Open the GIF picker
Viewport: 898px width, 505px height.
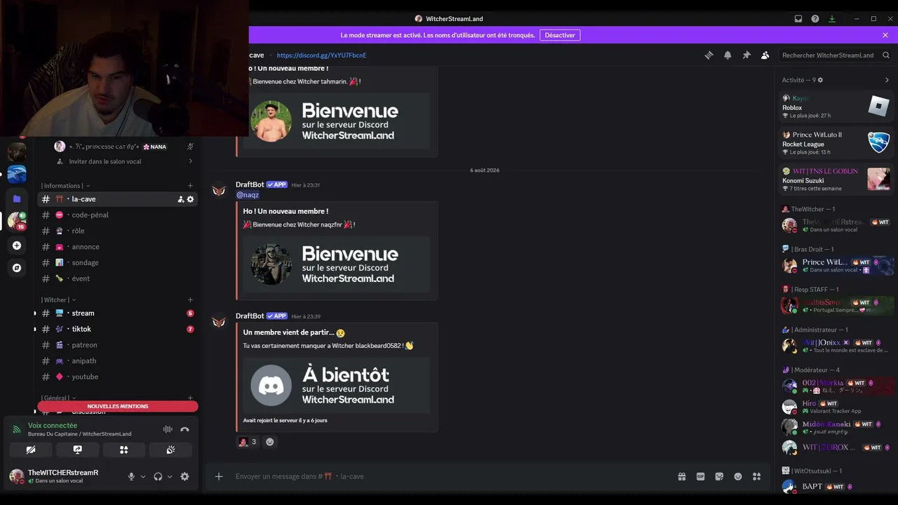700,476
